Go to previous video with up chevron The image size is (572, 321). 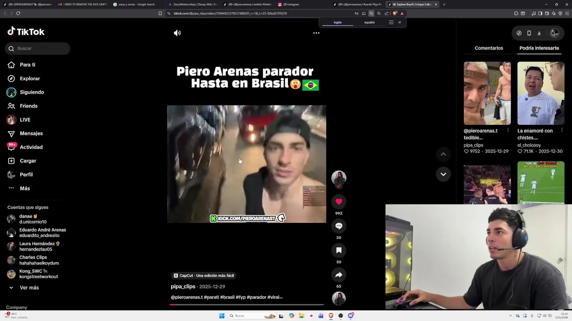(x=443, y=154)
